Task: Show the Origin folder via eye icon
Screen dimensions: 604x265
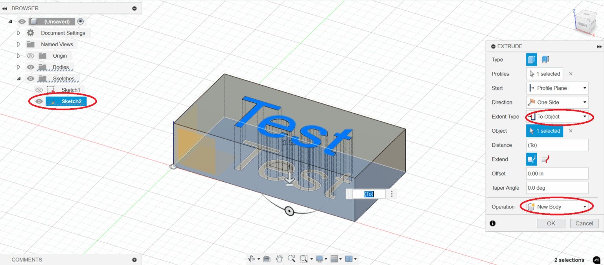Action: click(31, 56)
